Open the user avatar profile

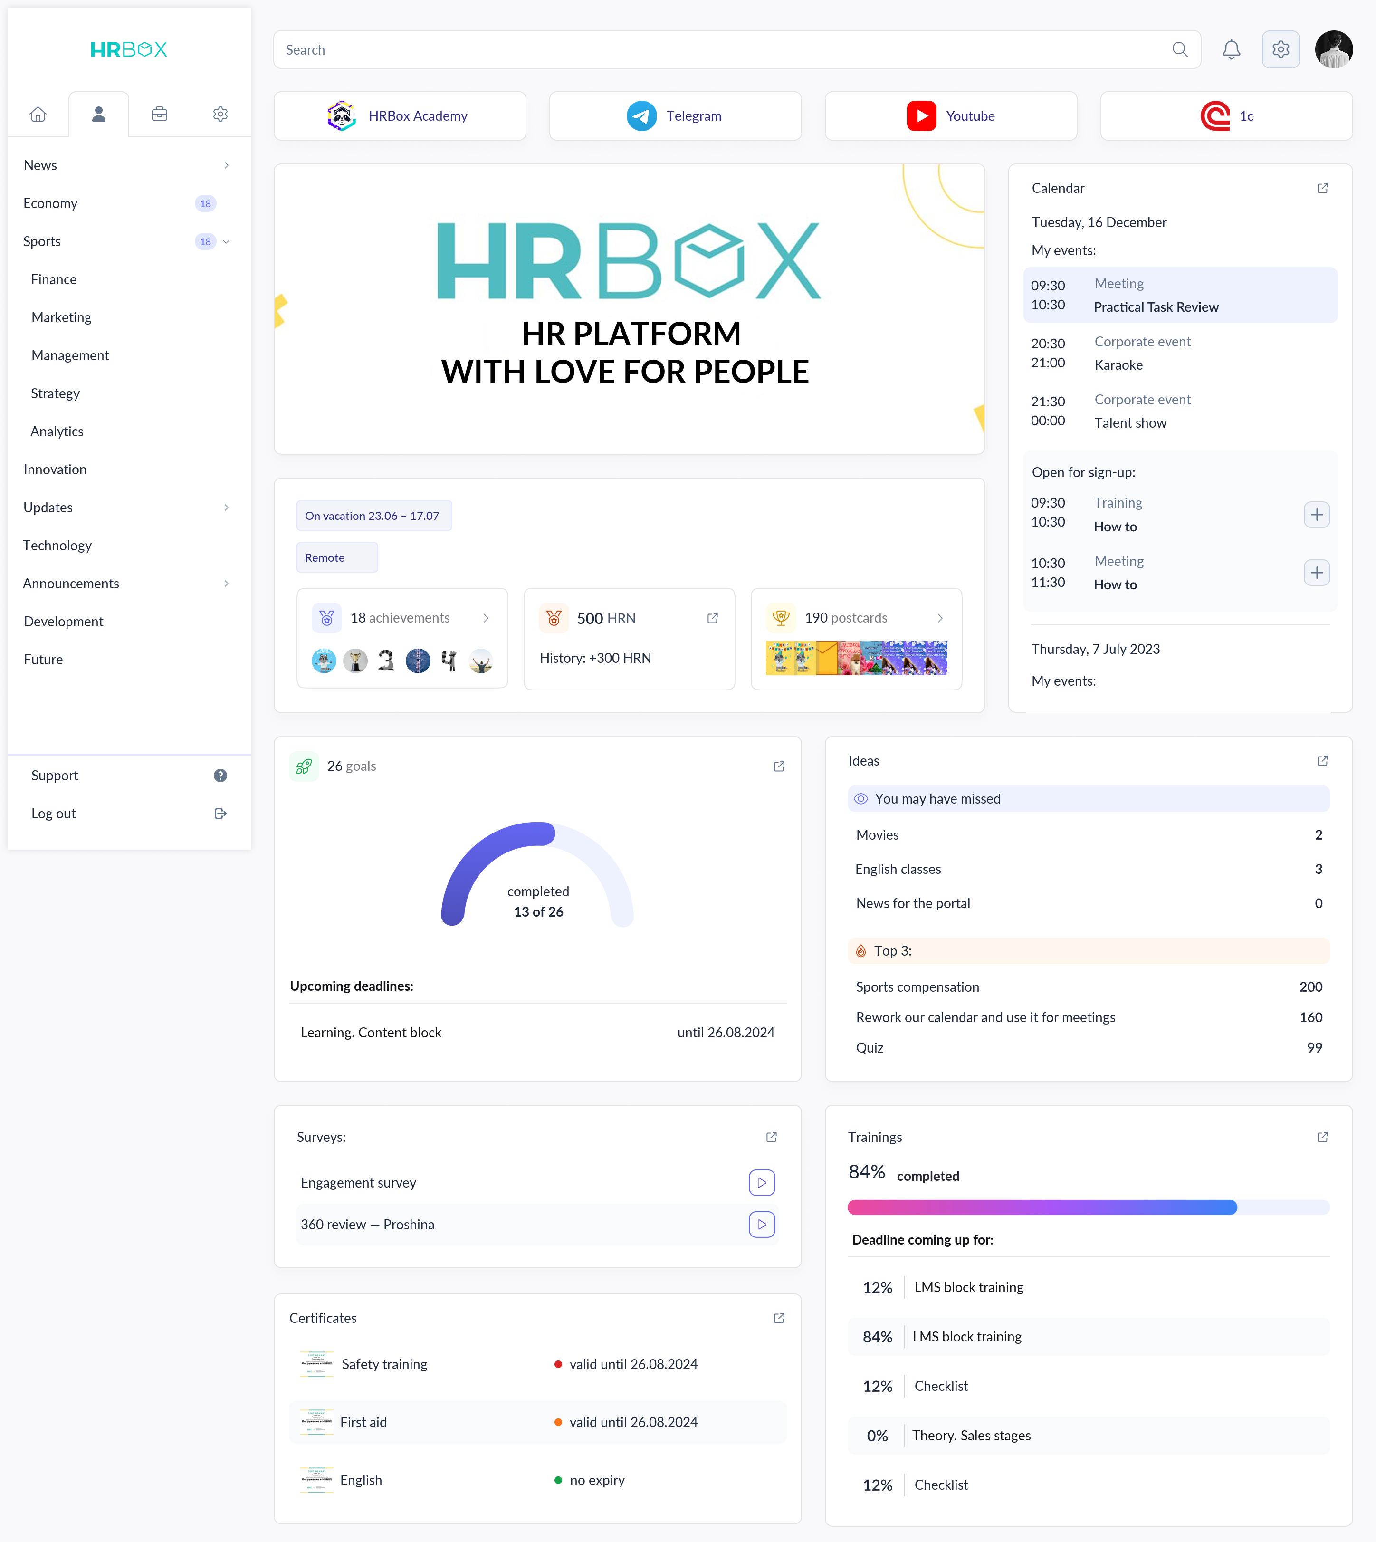1334,50
